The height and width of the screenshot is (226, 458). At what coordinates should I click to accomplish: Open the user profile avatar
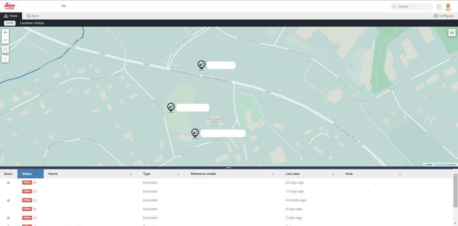coord(448,7)
